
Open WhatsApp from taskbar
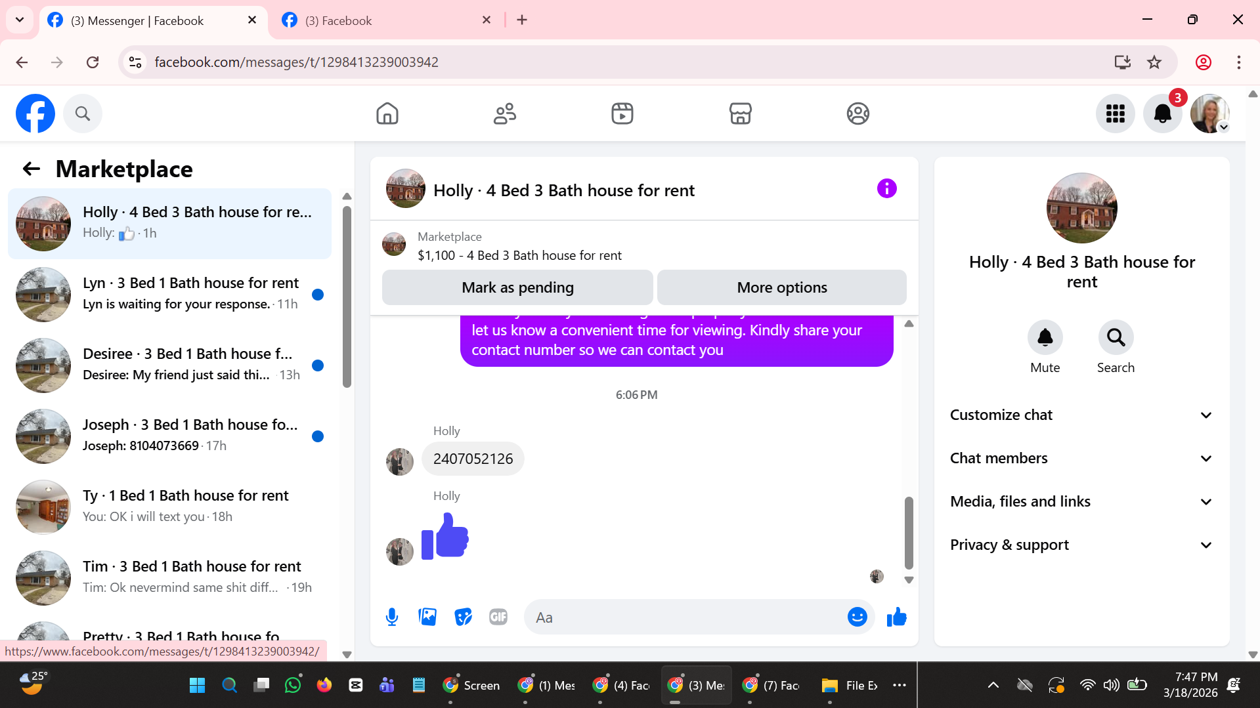pos(293,685)
